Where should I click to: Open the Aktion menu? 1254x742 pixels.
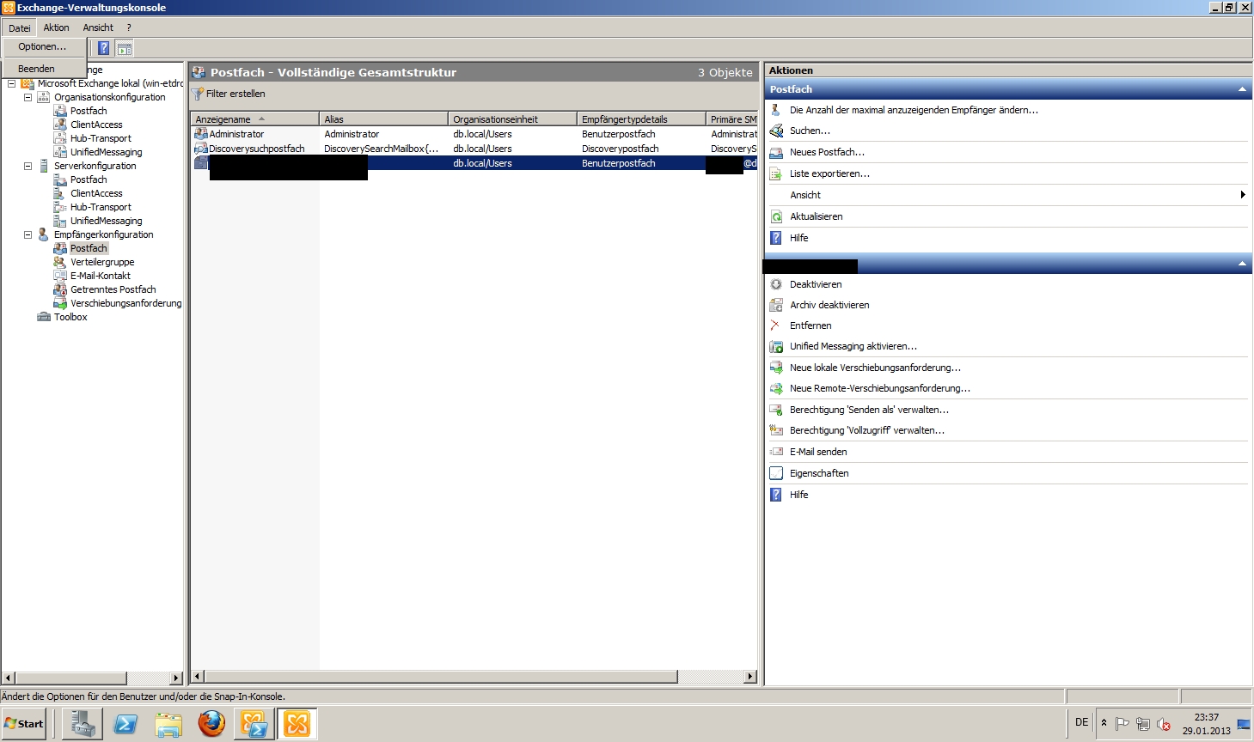[x=56, y=27]
